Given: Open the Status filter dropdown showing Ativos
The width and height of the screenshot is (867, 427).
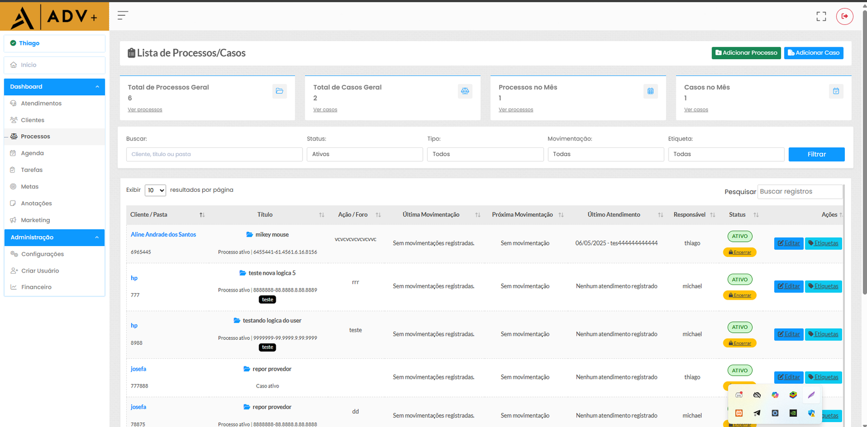Looking at the screenshot, I should tap(365, 154).
